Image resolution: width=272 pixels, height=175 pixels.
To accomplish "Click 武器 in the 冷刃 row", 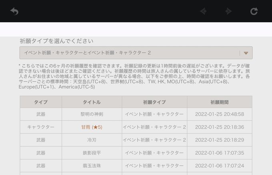I will 41,140.
